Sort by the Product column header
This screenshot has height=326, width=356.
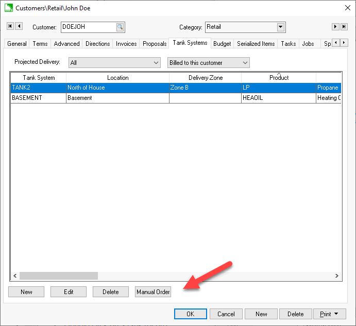pyautogui.click(x=279, y=78)
